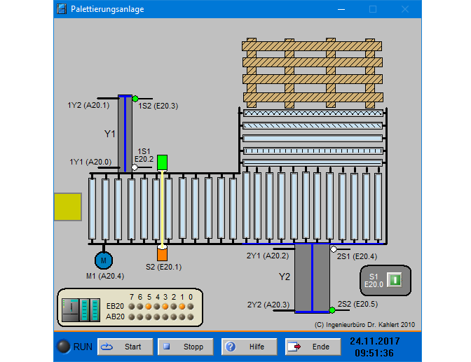Click the 1Y2 (A20.1) label
Image resolution: width=471 pixels, height=362 pixels.
(x=88, y=105)
